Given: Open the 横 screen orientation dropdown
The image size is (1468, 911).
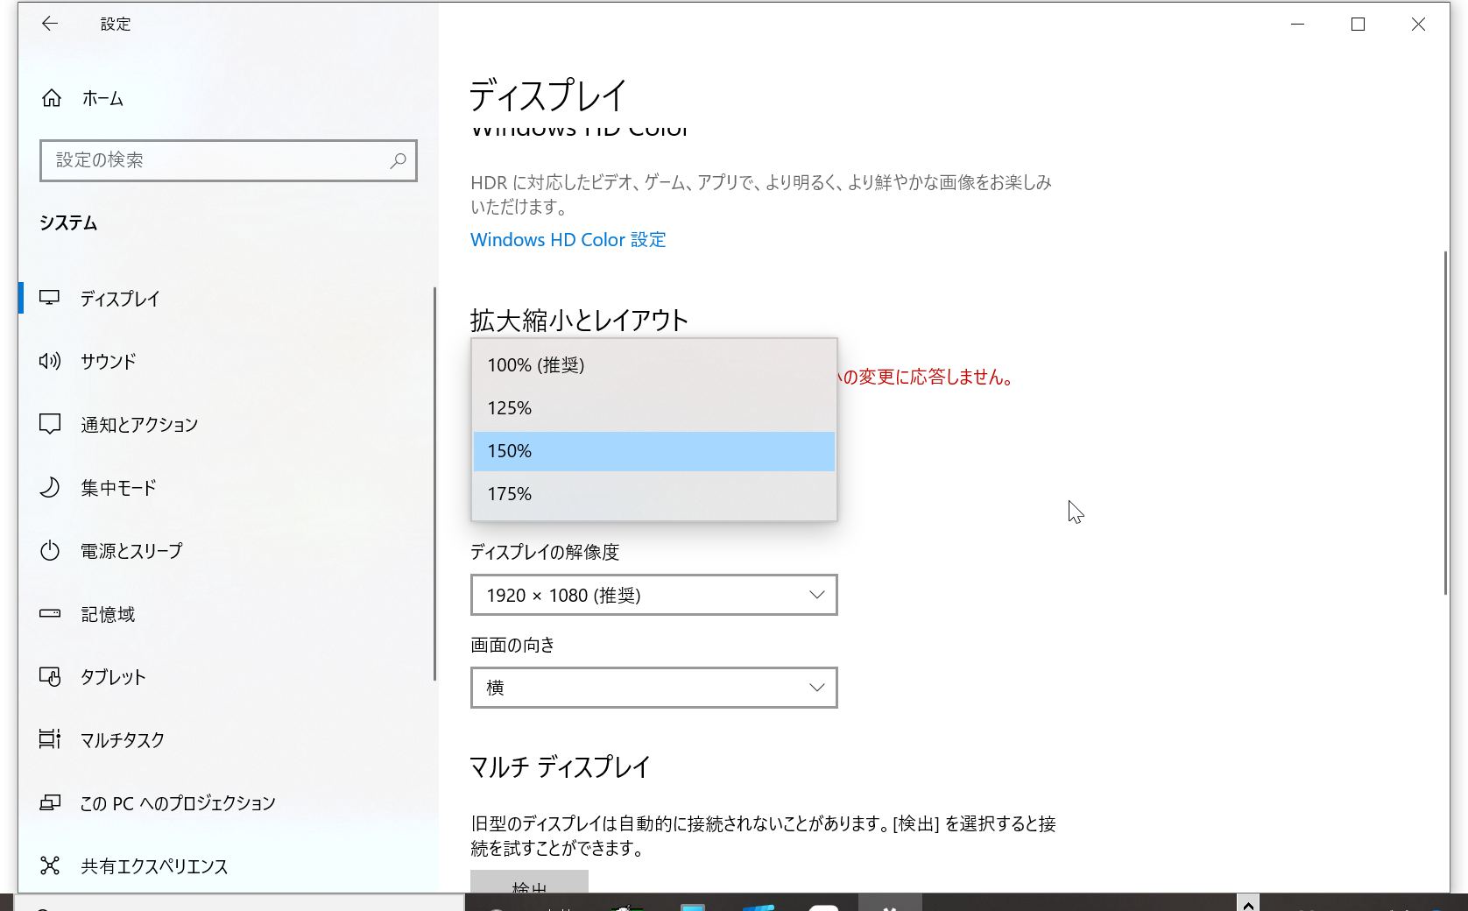Looking at the screenshot, I should click(654, 688).
